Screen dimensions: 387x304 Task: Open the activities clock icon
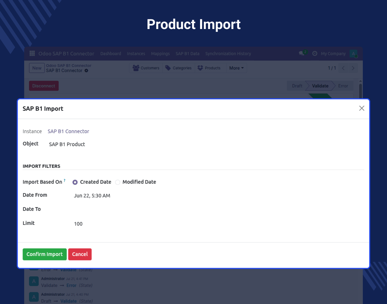click(315, 53)
